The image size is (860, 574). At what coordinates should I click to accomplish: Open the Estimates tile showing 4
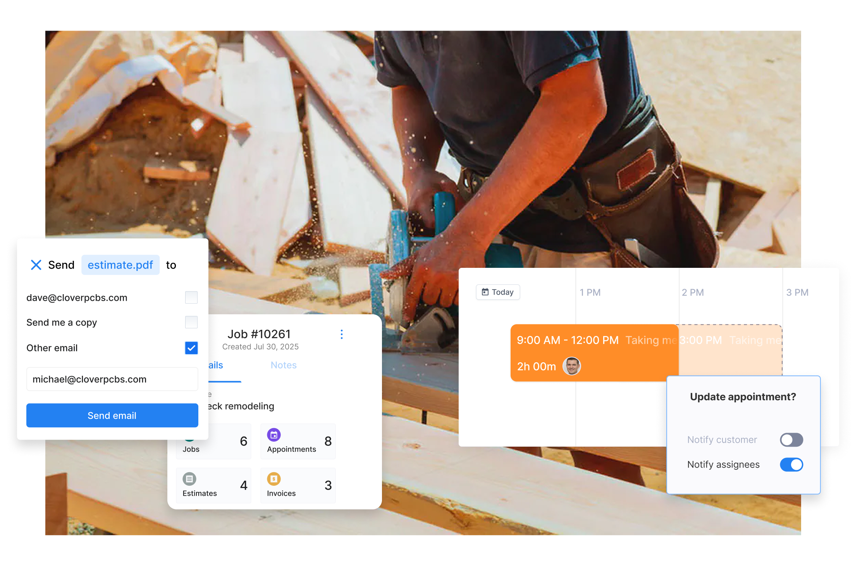[x=213, y=485]
